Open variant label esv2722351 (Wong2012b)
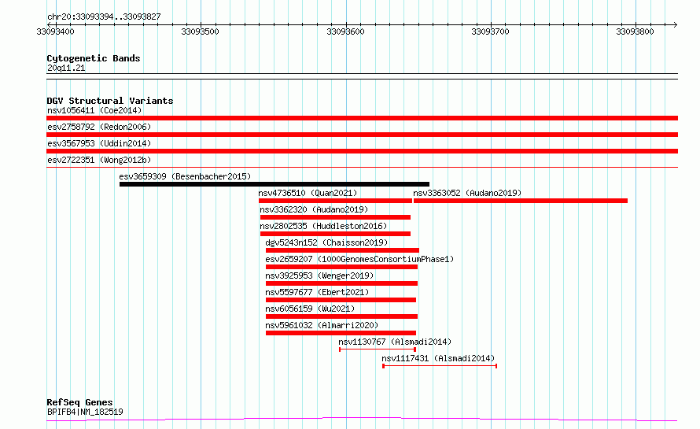 pyautogui.click(x=99, y=160)
